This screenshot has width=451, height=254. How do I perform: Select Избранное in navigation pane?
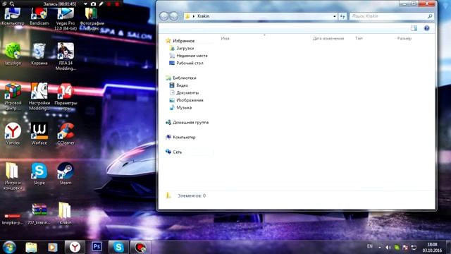(x=180, y=41)
